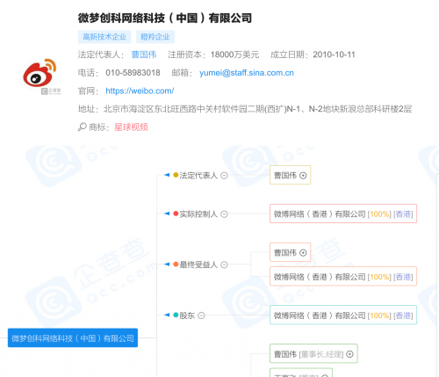
Task: Open the 星球视频 trademark link
Action: tap(131, 127)
